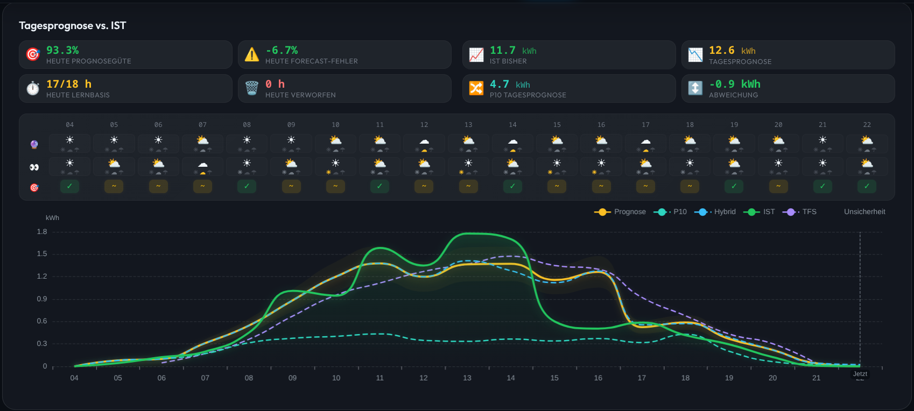
Task: Select the observed weather icon for hour 22
Action: click(867, 163)
